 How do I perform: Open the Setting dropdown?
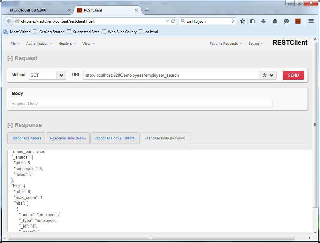coord(255,43)
